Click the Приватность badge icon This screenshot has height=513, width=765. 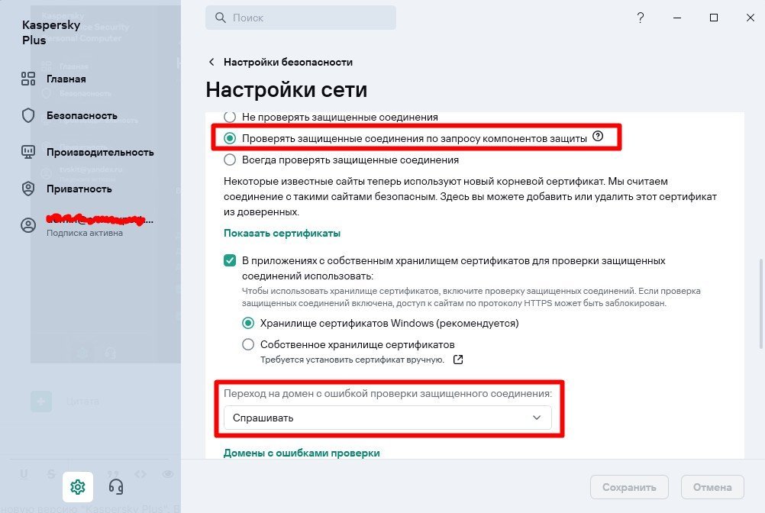pyautogui.click(x=28, y=189)
